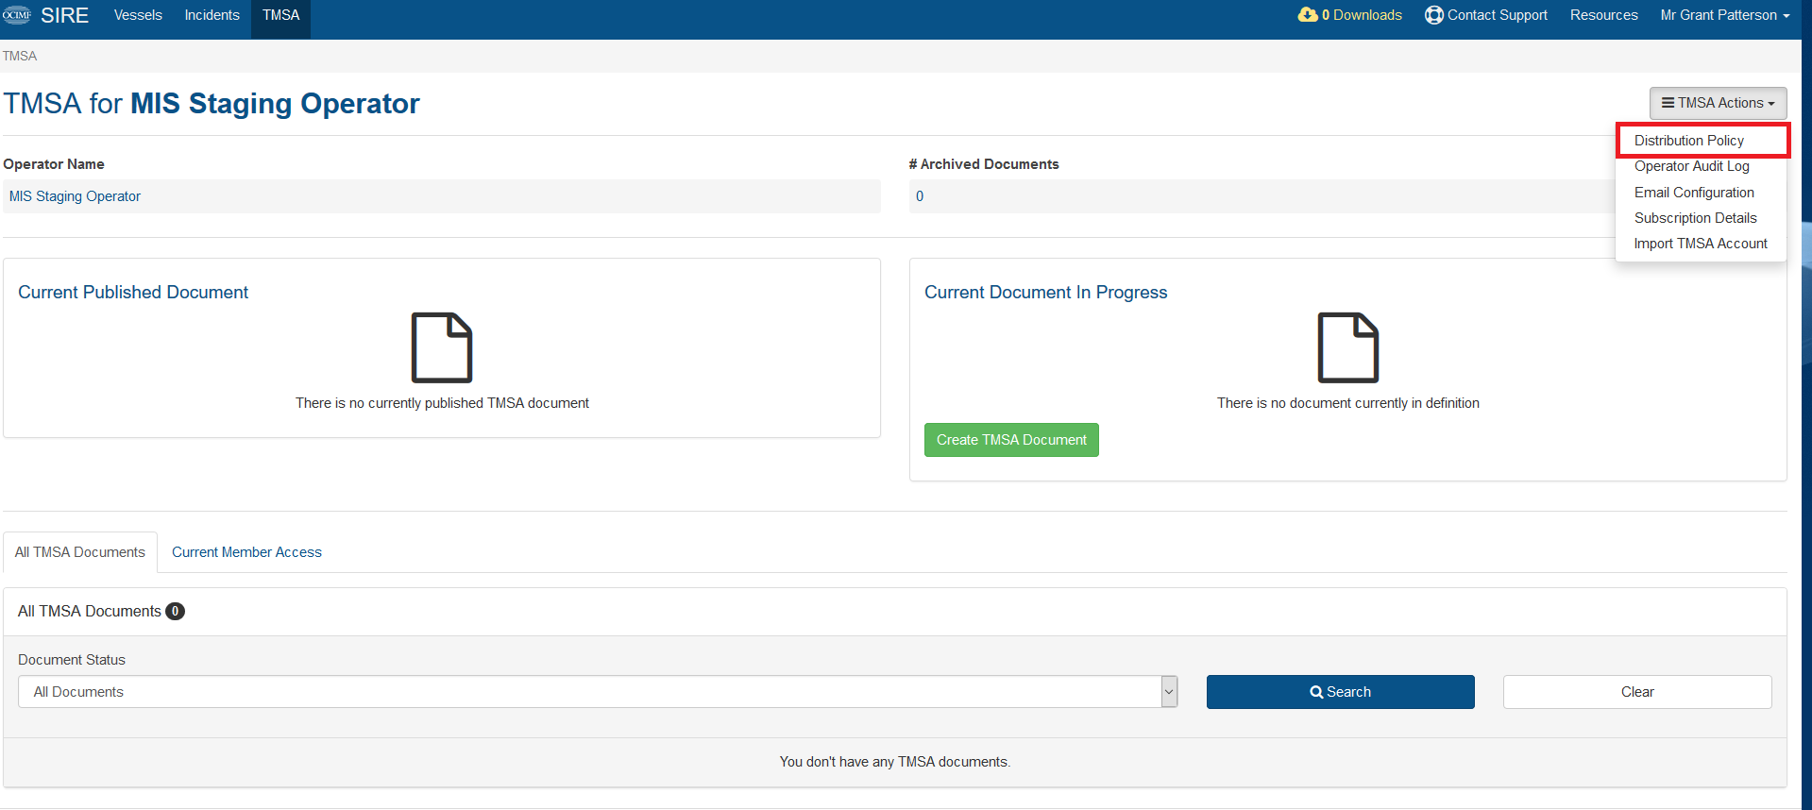This screenshot has height=810, width=1812.
Task: Open the Incidents menu
Action: [x=212, y=15]
